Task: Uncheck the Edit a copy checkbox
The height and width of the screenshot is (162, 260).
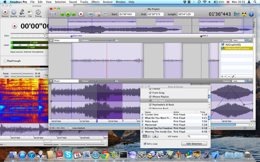Action: pos(145,144)
